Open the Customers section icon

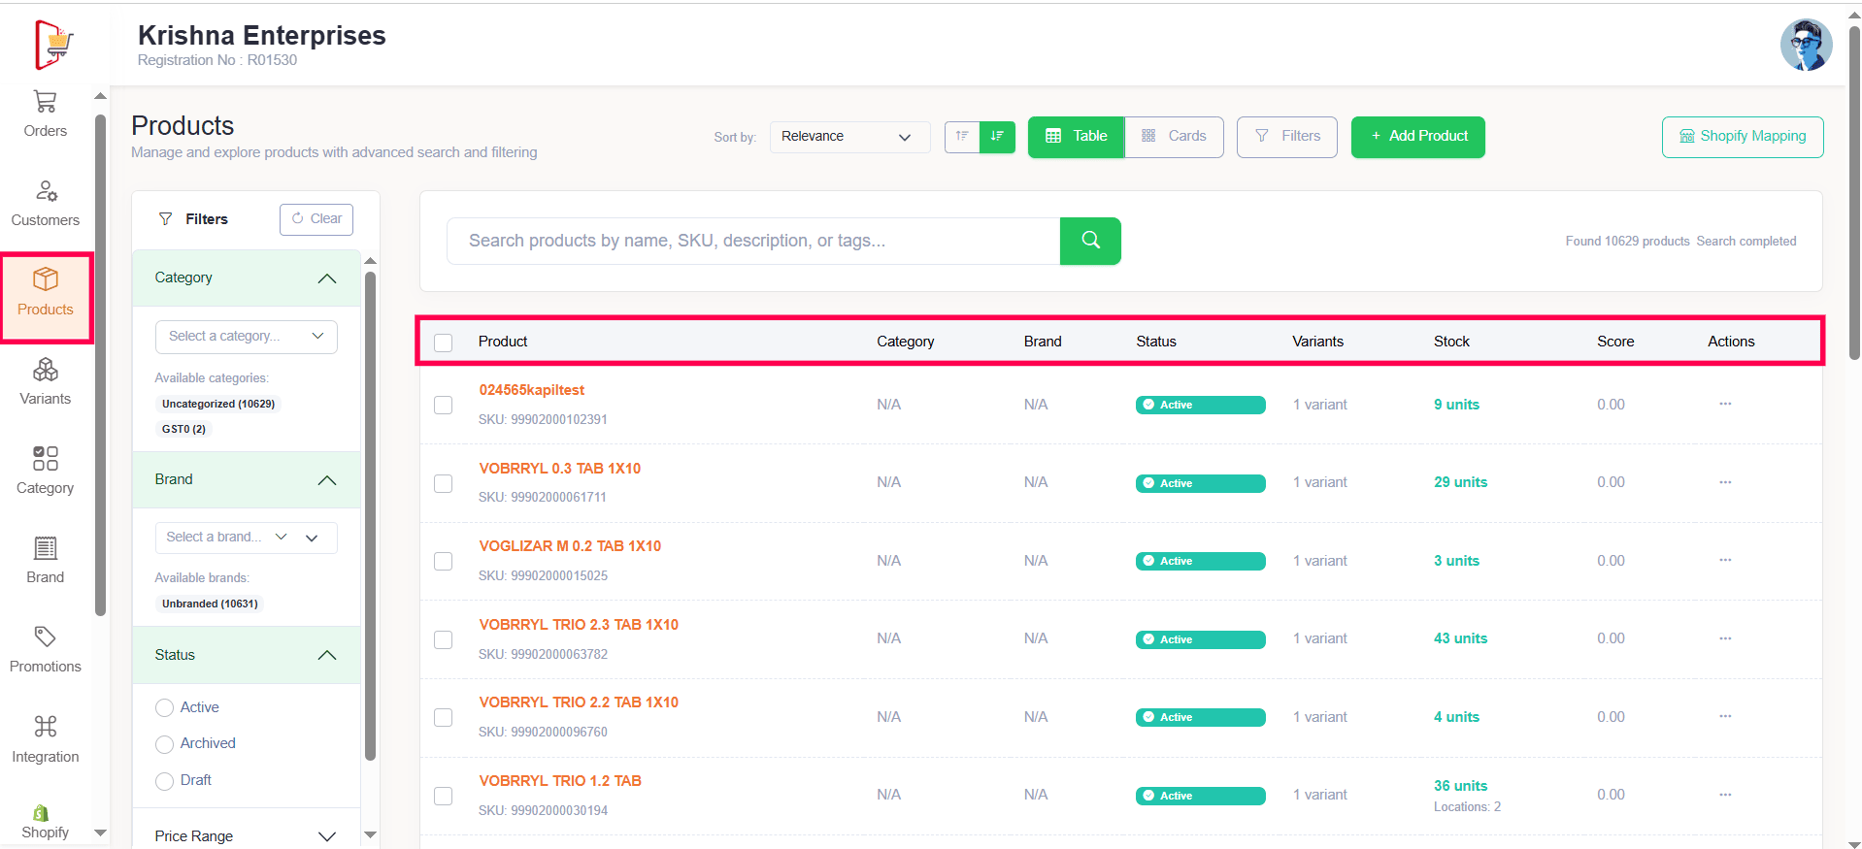pyautogui.click(x=45, y=191)
